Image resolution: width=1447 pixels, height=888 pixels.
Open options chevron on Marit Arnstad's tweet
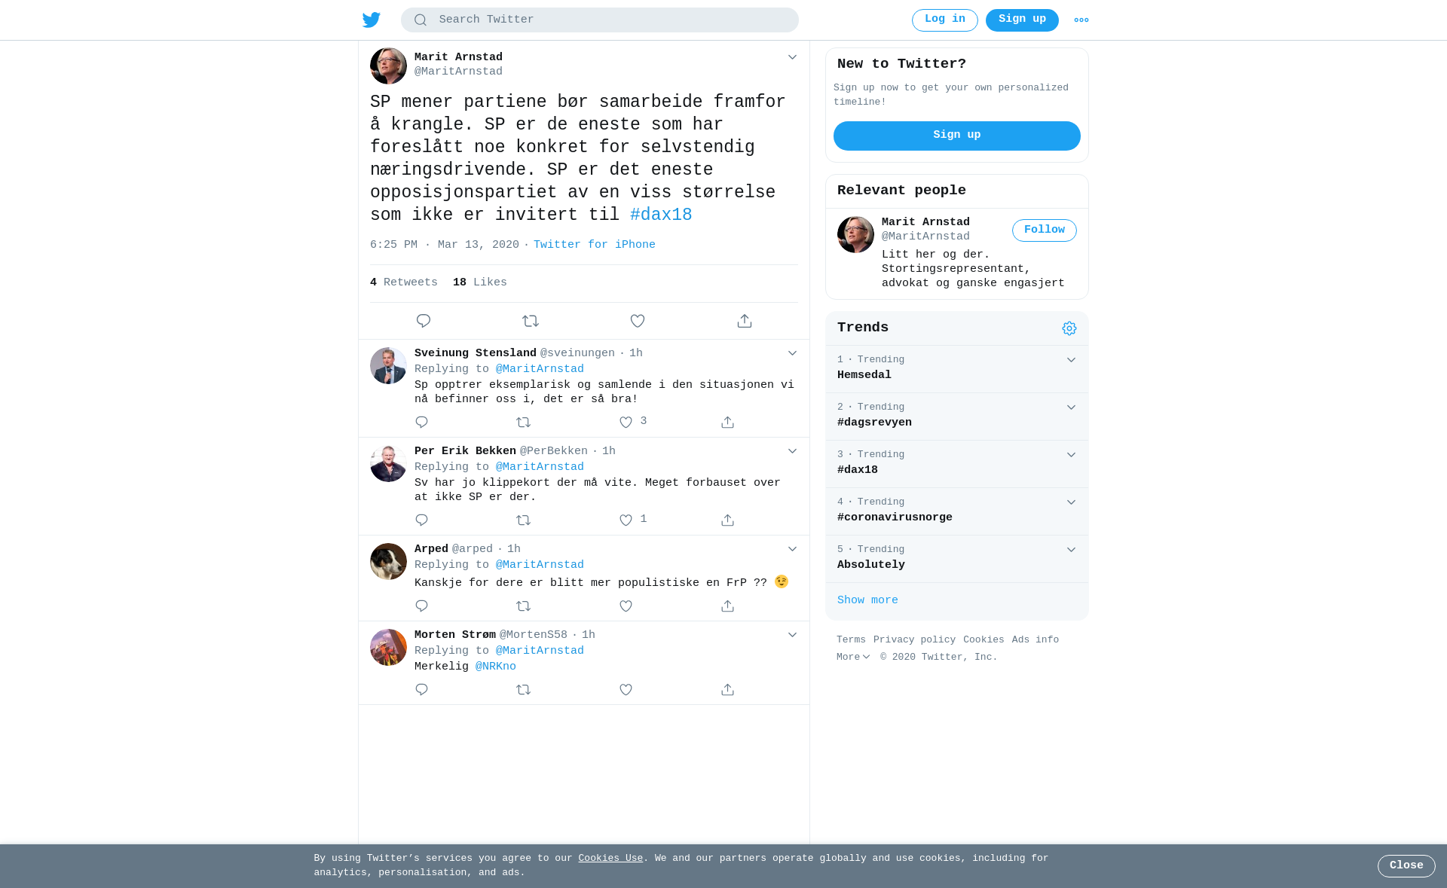[792, 57]
